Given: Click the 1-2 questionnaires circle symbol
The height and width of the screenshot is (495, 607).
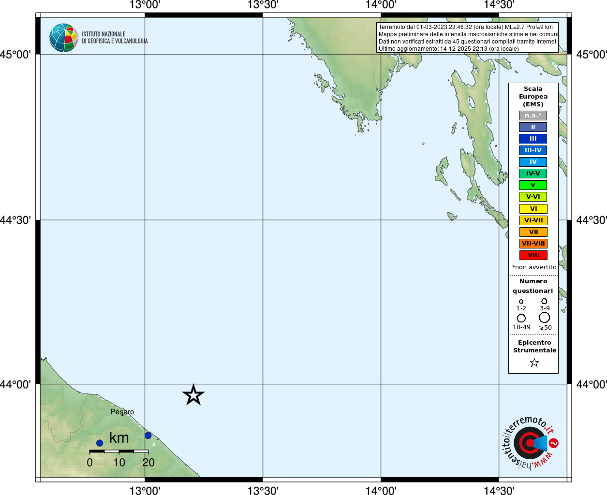Looking at the screenshot, I should point(521,301).
